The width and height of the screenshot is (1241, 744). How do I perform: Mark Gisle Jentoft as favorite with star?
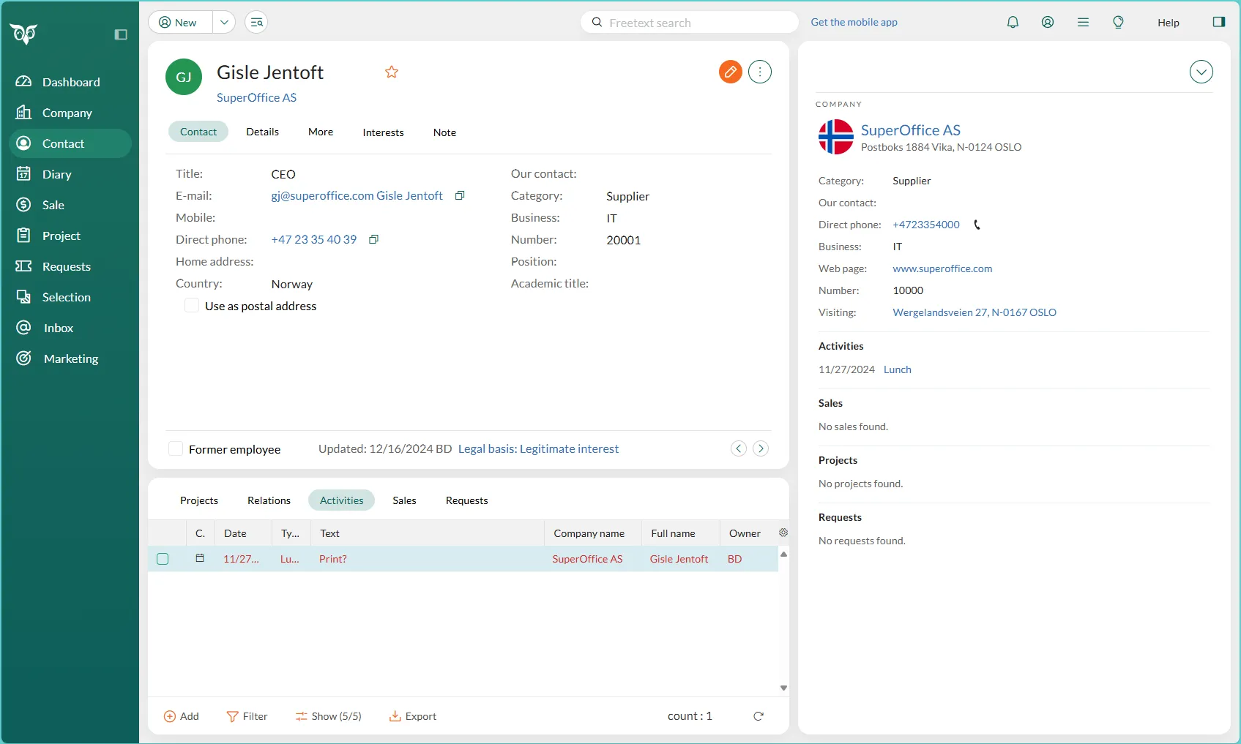coord(392,72)
